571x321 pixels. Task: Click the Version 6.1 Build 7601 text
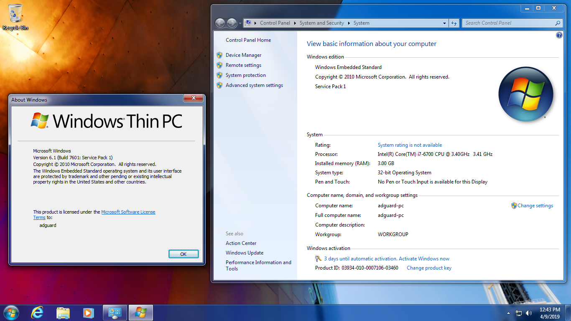point(73,158)
